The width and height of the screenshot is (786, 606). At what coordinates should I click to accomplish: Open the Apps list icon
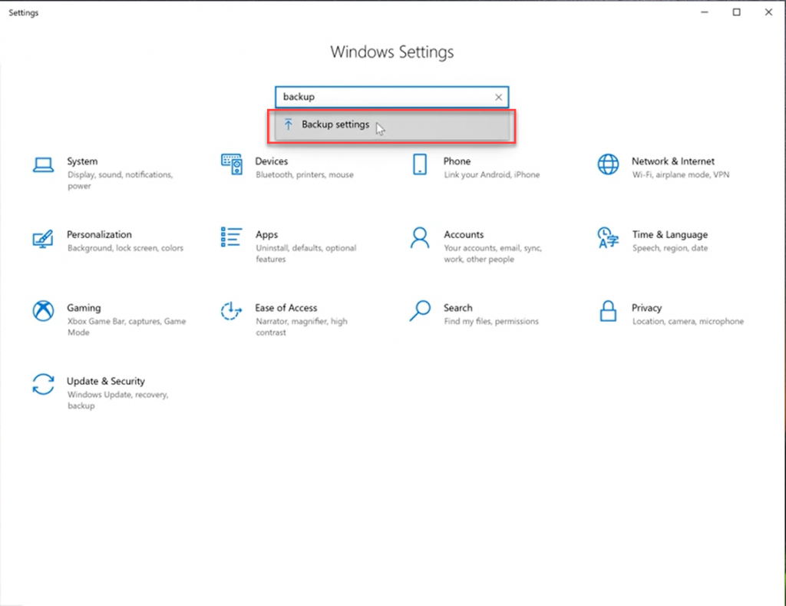click(x=231, y=237)
